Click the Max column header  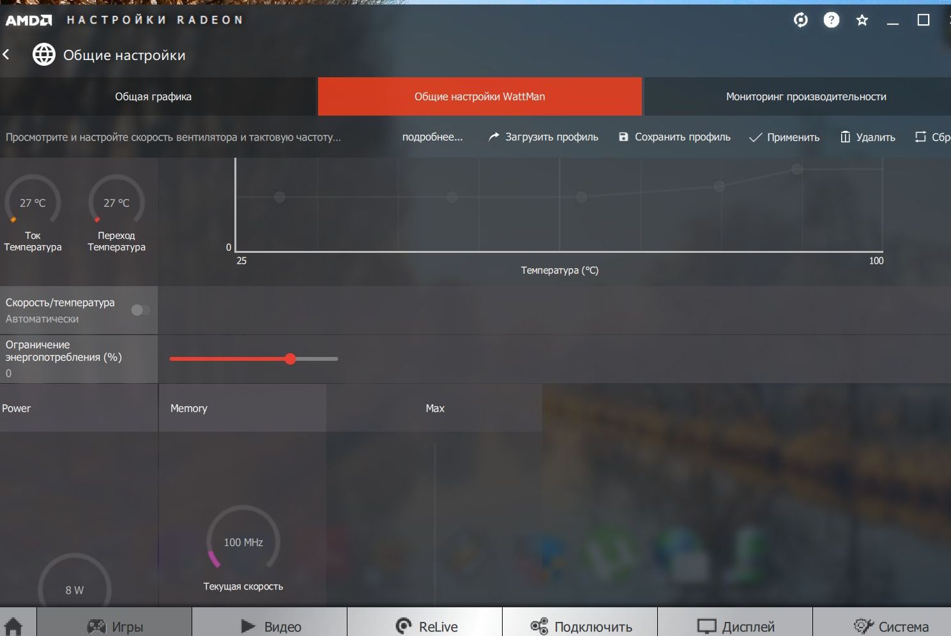435,408
